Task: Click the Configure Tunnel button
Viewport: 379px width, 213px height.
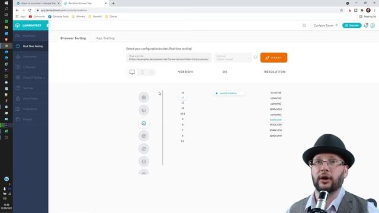Action: click(x=325, y=25)
